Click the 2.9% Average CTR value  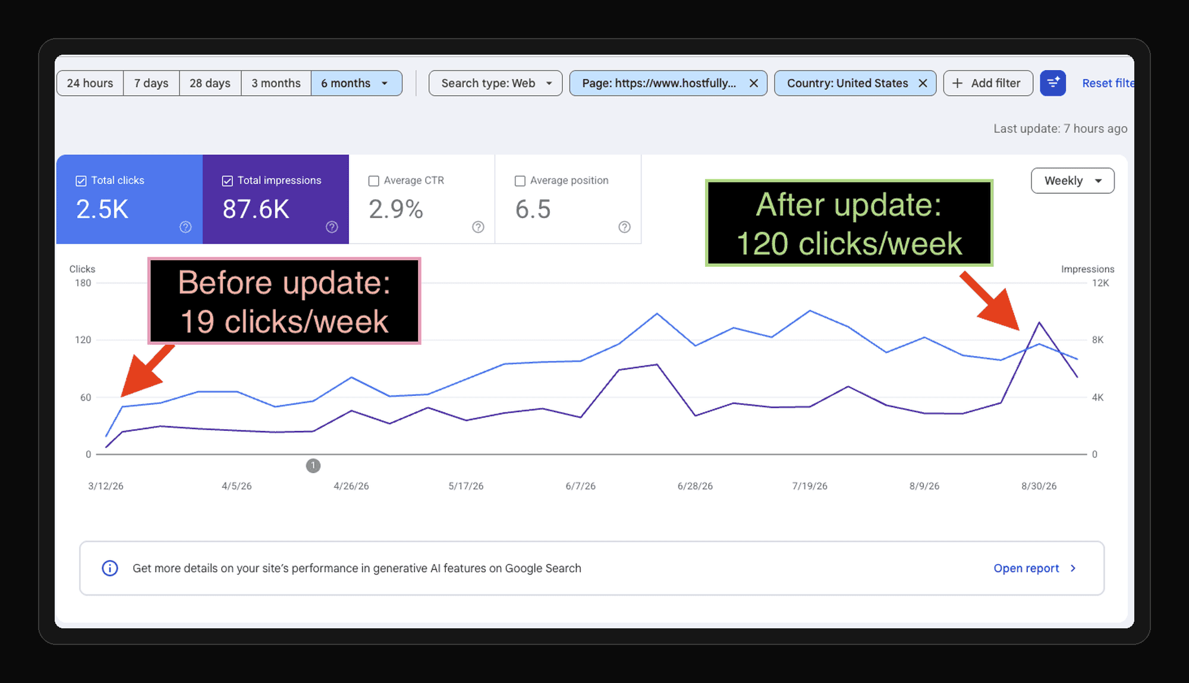[396, 209]
